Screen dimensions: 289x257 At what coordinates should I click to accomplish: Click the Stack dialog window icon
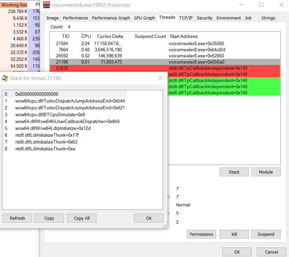(x=5, y=78)
